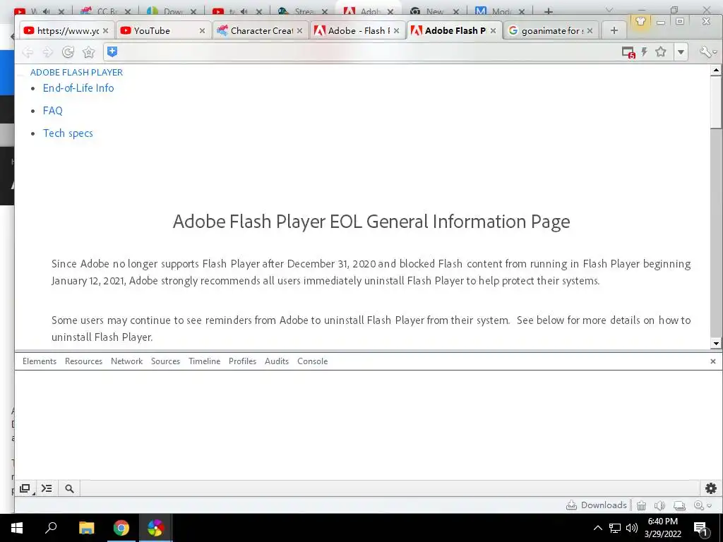Image resolution: width=723 pixels, height=542 pixels.
Task: Open the Profiles devtools tab
Action: [x=243, y=361]
